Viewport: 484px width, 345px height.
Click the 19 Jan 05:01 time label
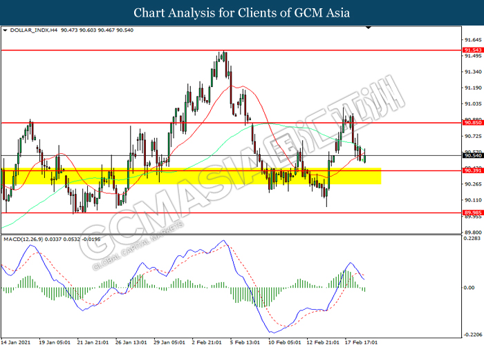tap(55, 342)
